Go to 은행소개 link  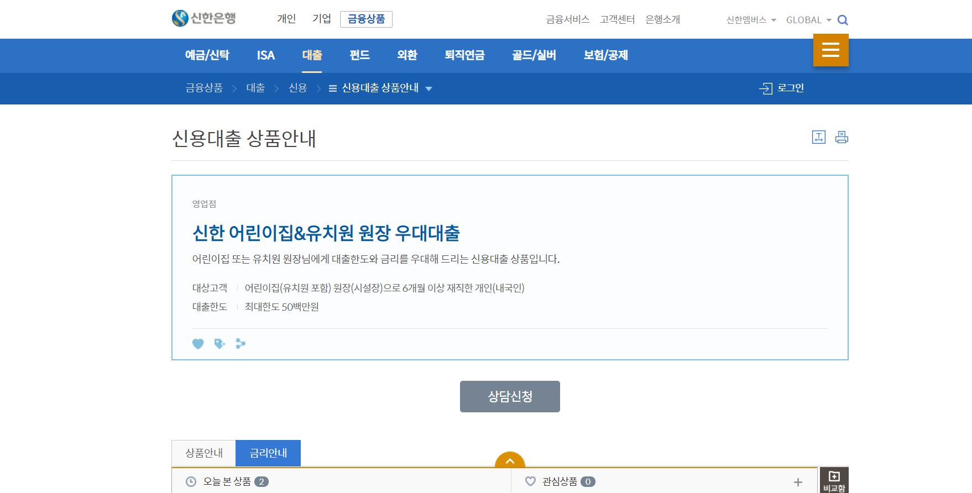[662, 19]
